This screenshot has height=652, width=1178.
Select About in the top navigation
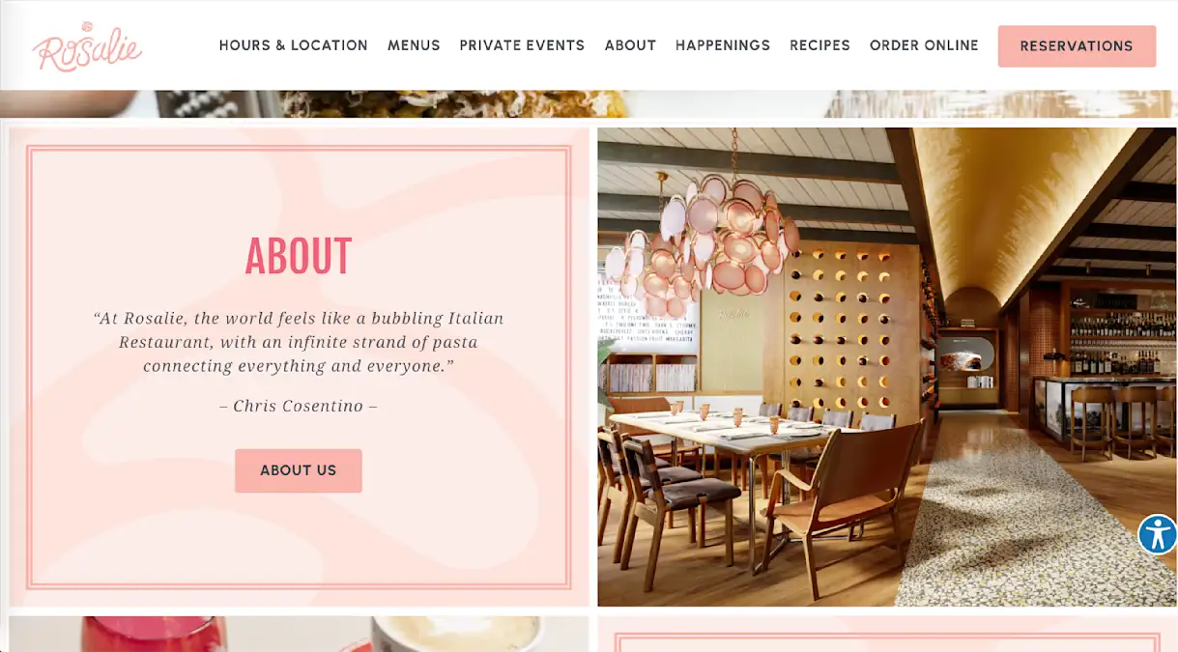(630, 45)
